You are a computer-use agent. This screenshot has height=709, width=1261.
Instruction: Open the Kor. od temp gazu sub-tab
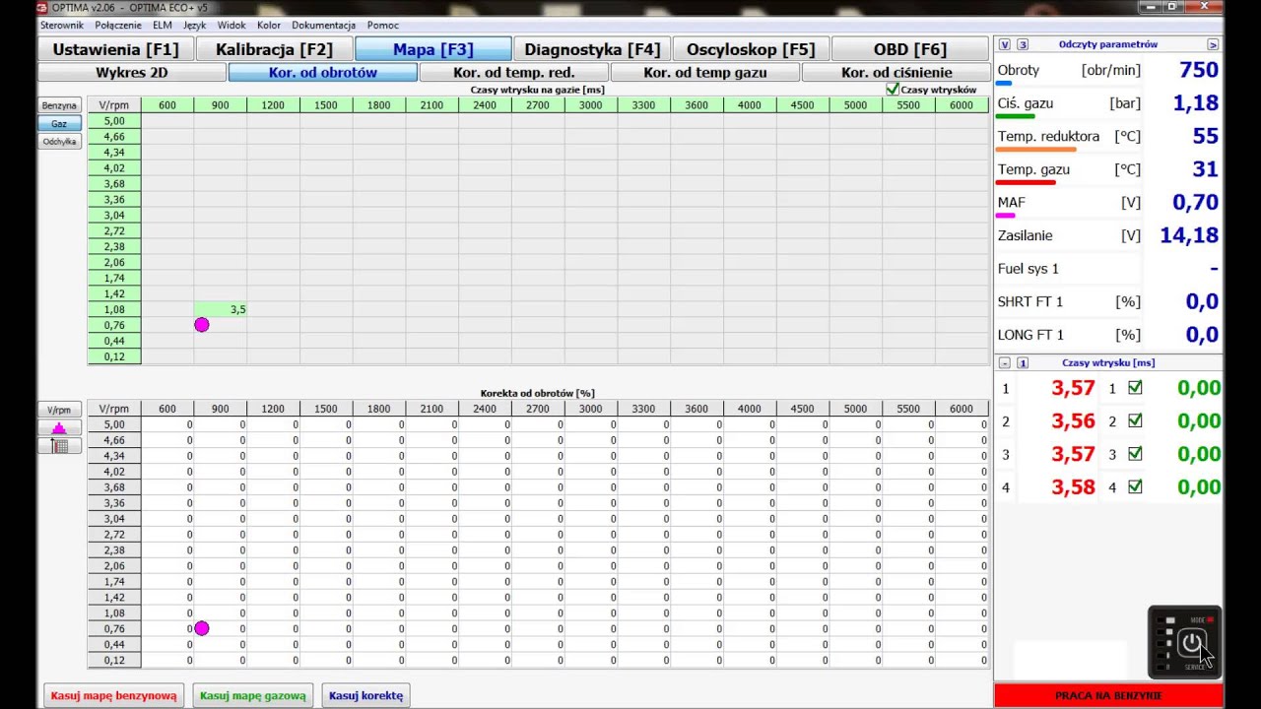click(705, 72)
